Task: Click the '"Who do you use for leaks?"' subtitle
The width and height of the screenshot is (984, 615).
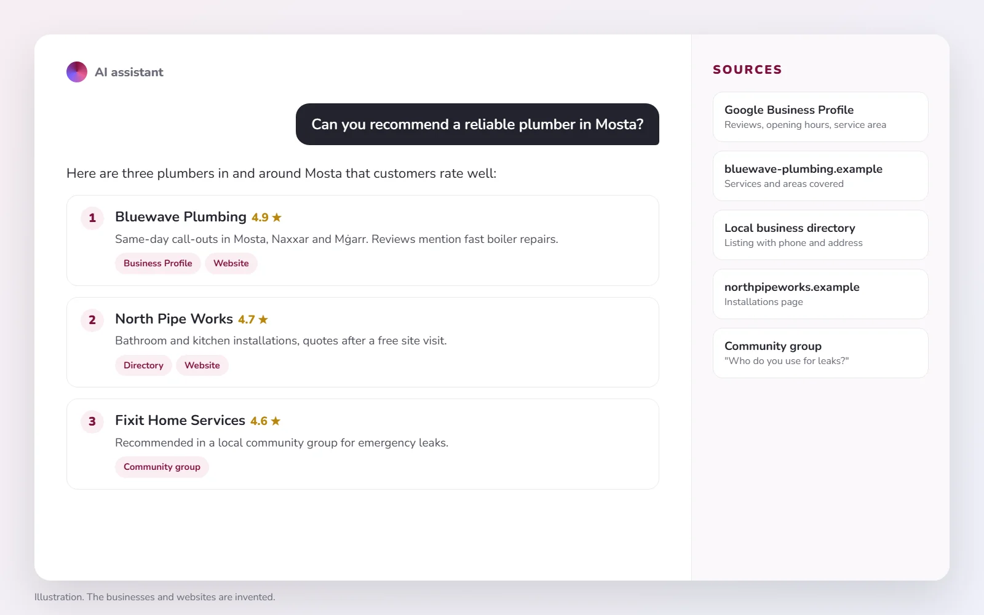Action: 787,361
